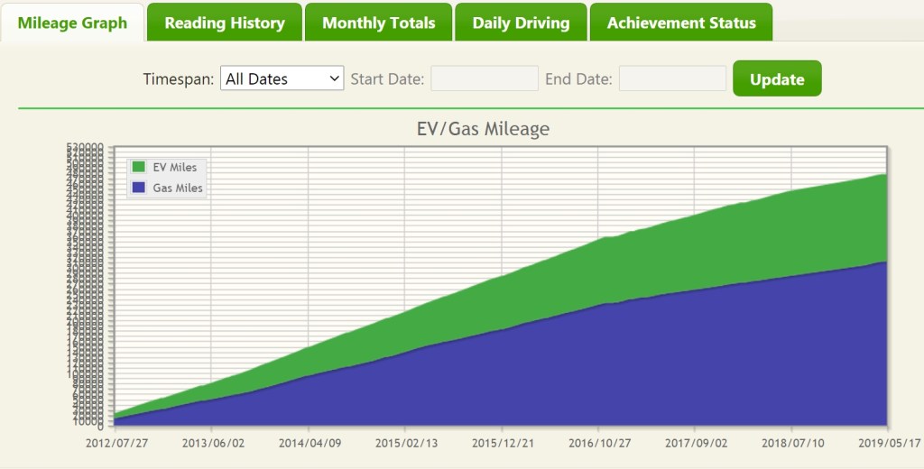Focus the End Date input box

point(672,78)
